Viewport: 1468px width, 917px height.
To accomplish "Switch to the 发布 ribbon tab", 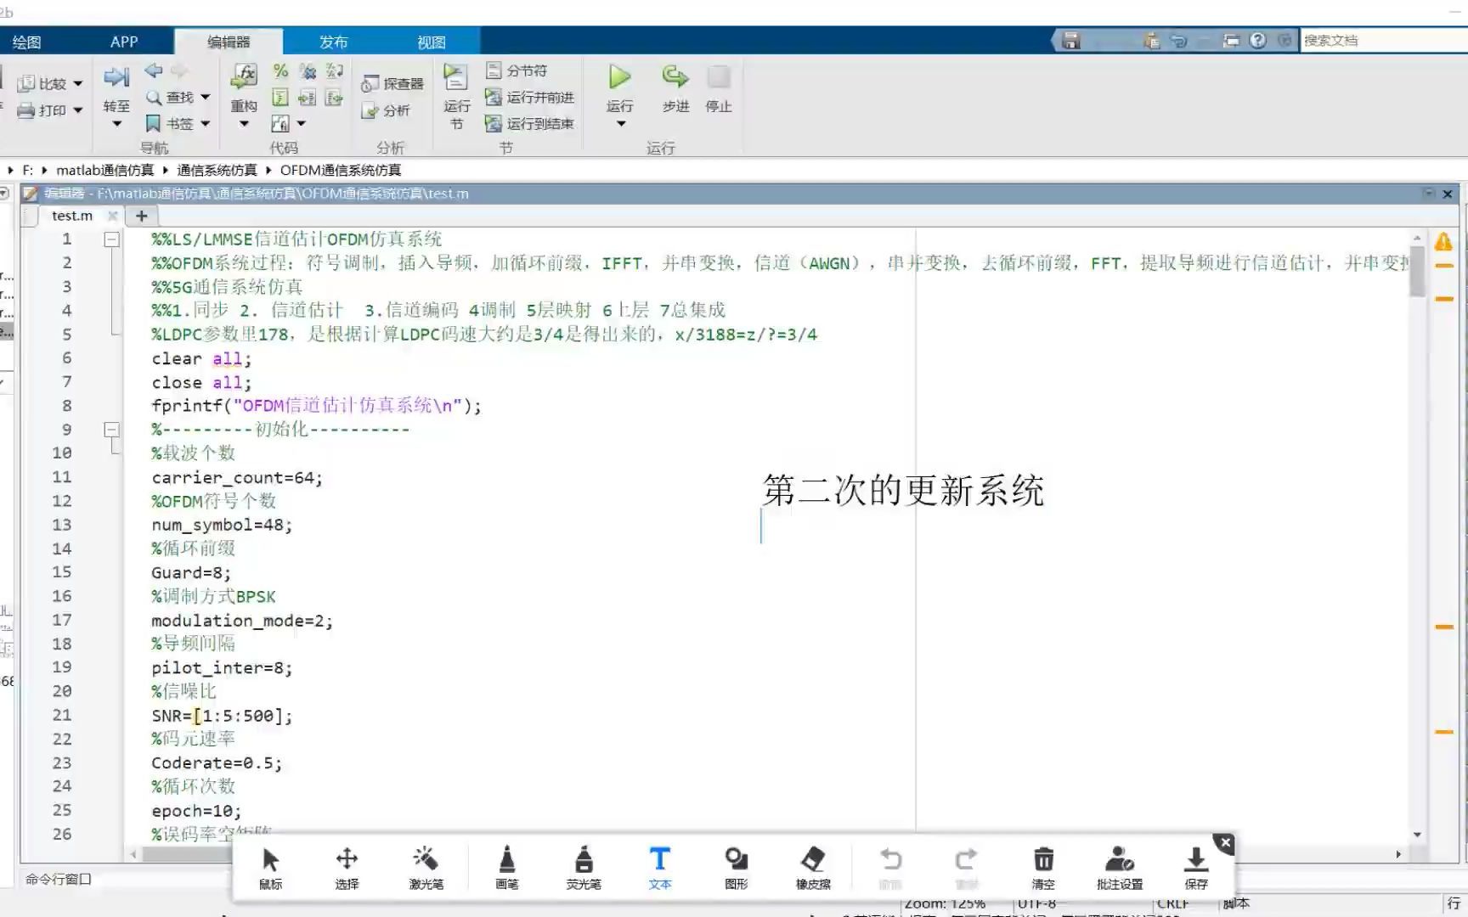I will pos(332,41).
